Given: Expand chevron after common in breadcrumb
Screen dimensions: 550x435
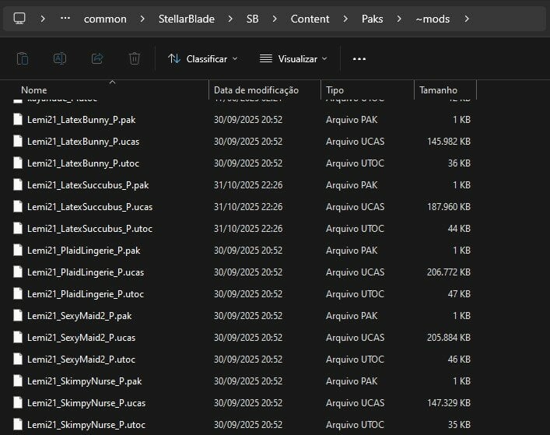Looking at the screenshot, I should click(x=142, y=19).
